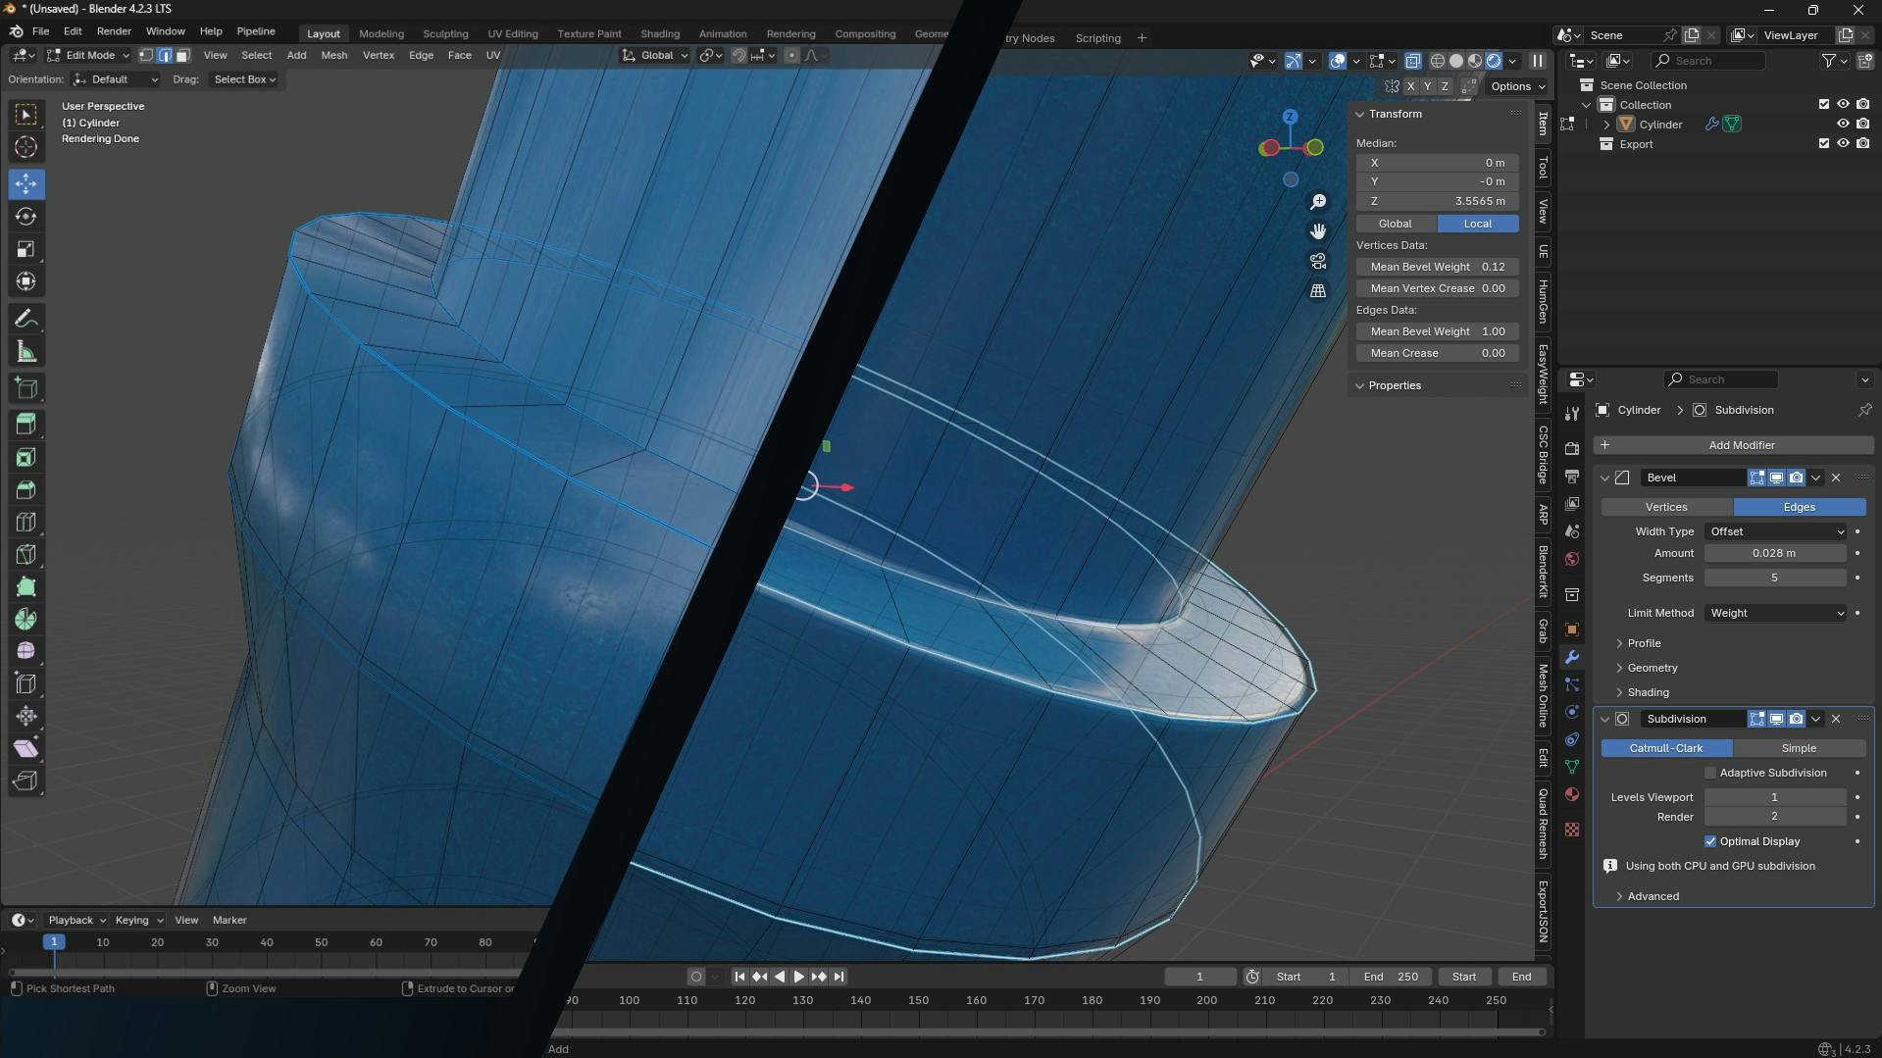
Task: Select the Shrink/Fatten tool
Action: pos(26,716)
